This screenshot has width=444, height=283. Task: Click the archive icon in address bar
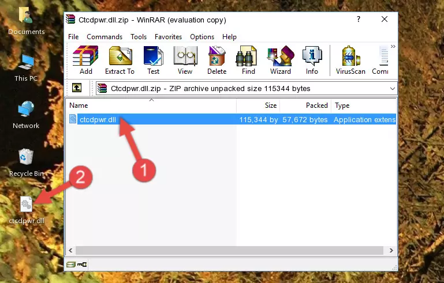point(102,89)
